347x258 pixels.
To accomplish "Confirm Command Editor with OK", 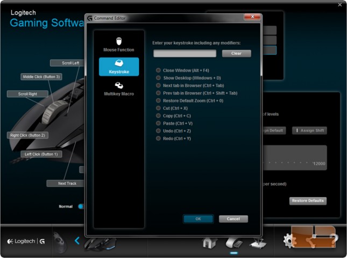I will pos(198,219).
